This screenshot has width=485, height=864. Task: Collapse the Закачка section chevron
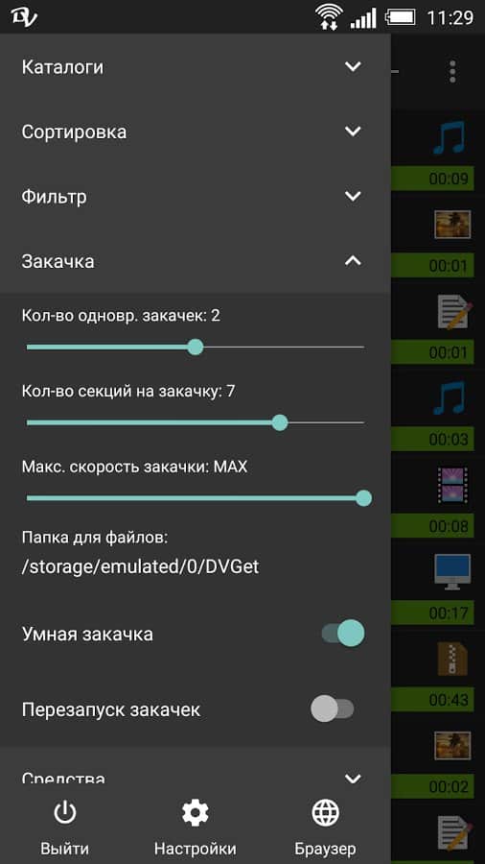pyautogui.click(x=353, y=260)
